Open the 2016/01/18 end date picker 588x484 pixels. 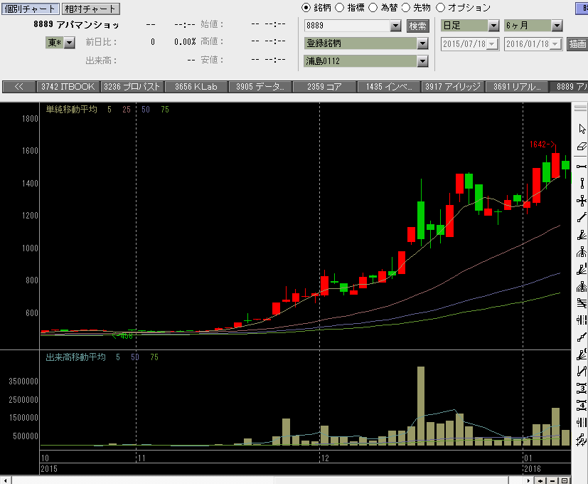556,44
